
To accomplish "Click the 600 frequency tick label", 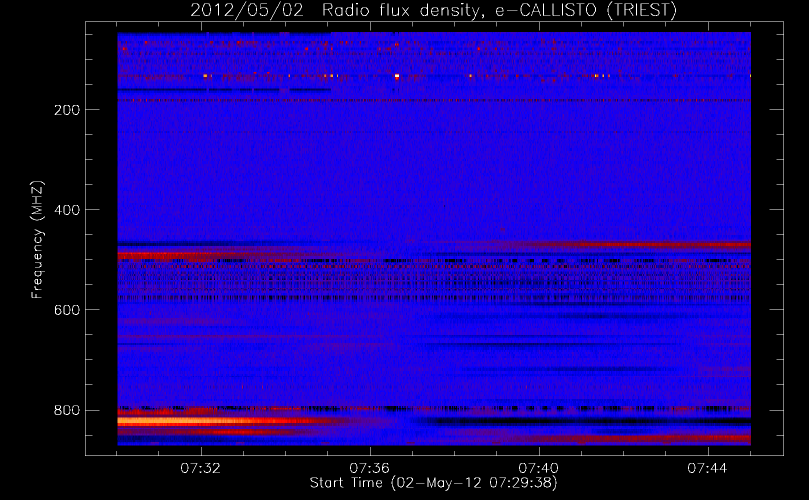I will point(67,310).
